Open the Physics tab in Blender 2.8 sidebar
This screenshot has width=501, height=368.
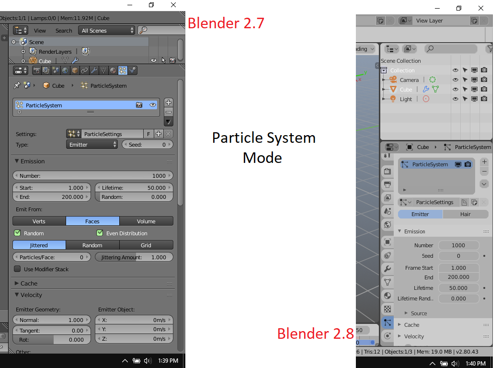387,336
